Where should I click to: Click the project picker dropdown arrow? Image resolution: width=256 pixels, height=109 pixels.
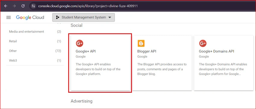(x=110, y=17)
